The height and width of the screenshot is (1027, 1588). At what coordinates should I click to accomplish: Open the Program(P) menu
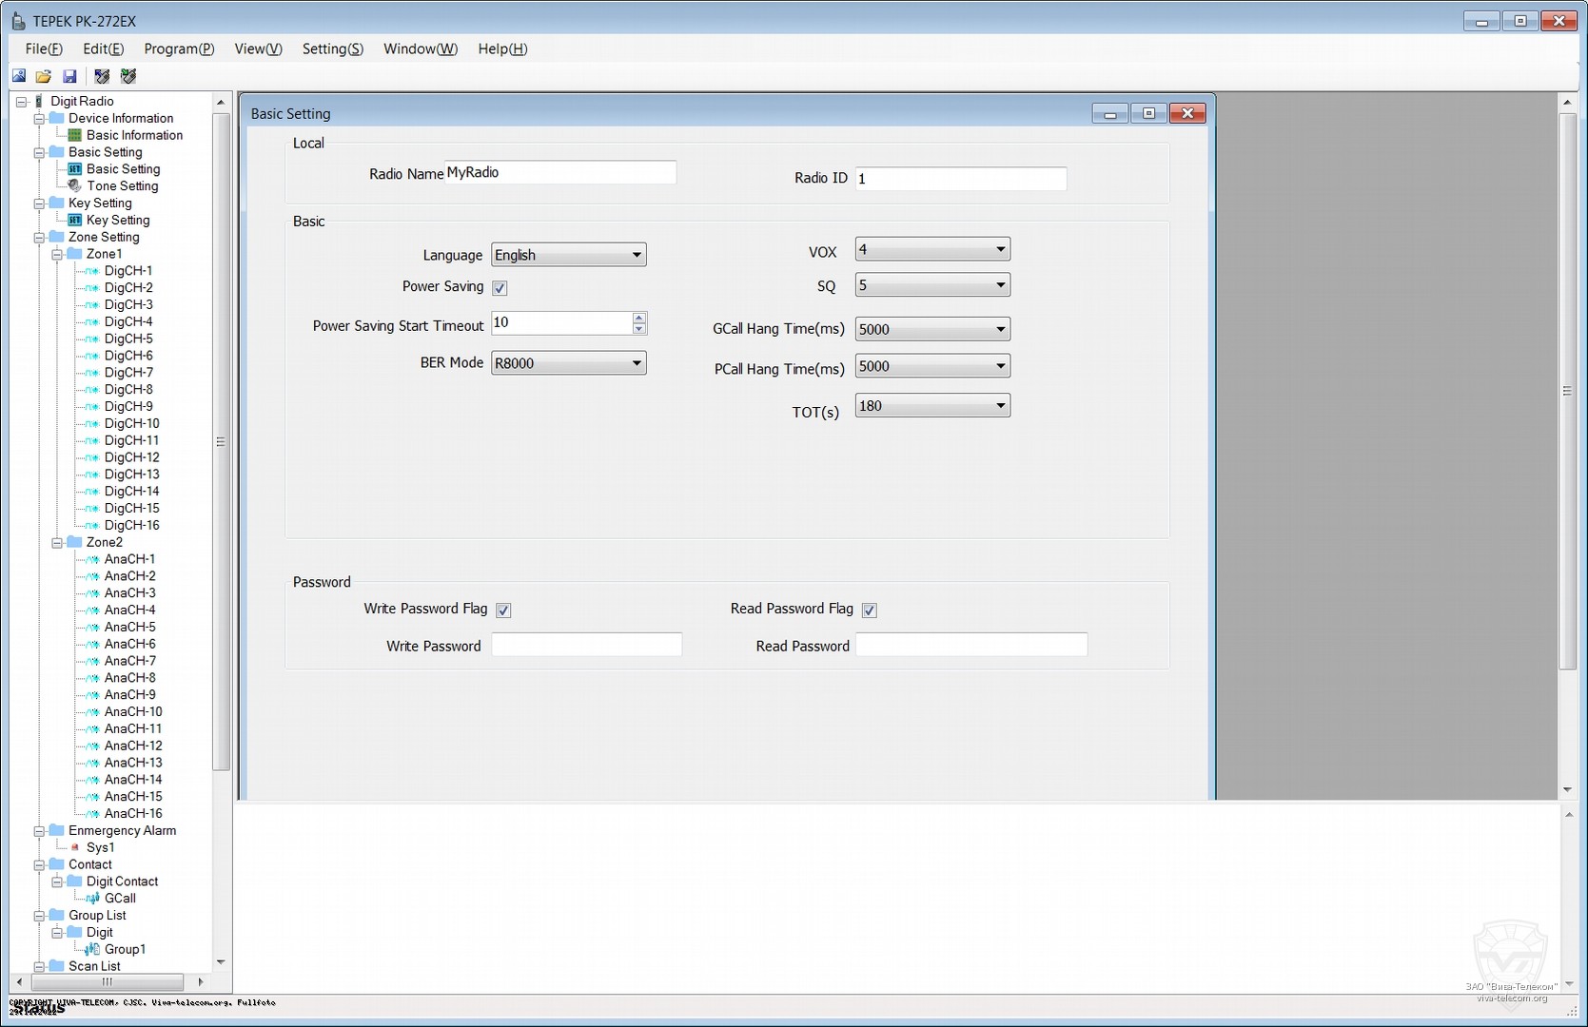[179, 48]
